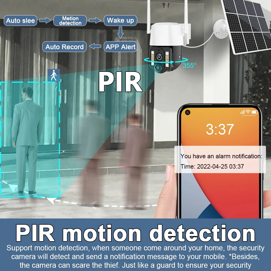The height and width of the screenshot is (271, 271).
Task: Click the 'Auto Record' label box
Action: pyautogui.click(x=64, y=47)
